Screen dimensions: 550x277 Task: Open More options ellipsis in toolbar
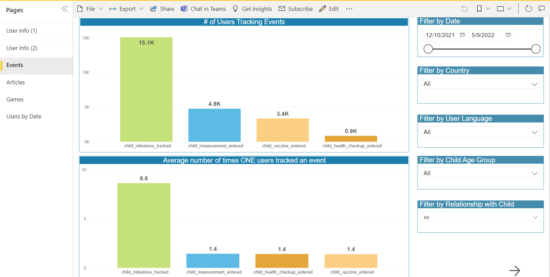349,9
